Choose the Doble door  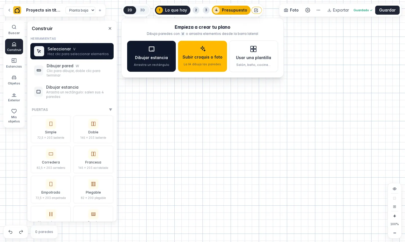point(93,129)
